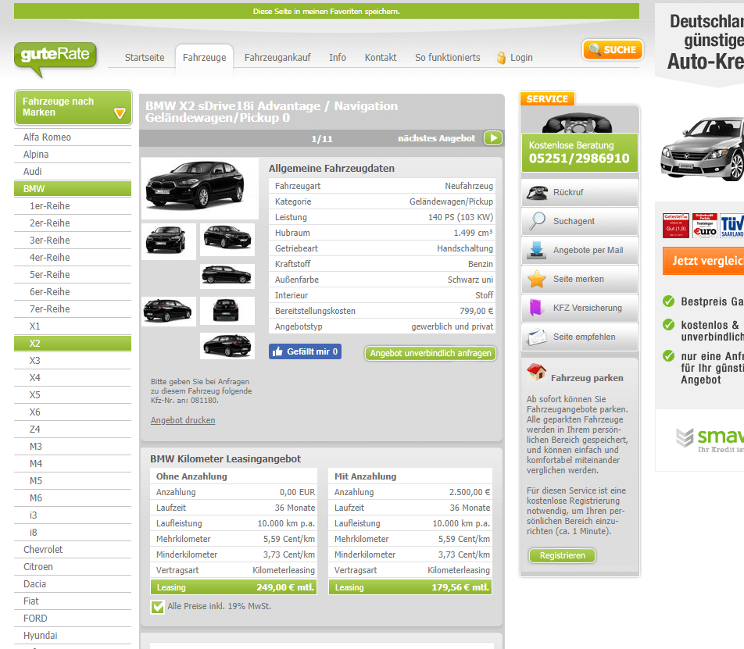Click the orange SUCHE button
The width and height of the screenshot is (744, 649).
(x=613, y=50)
